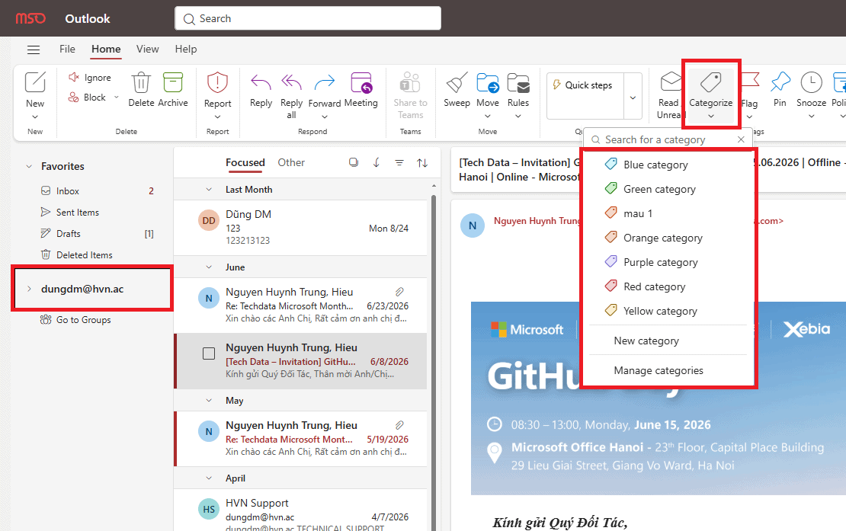Open the Help ribbon tab

[x=186, y=49]
